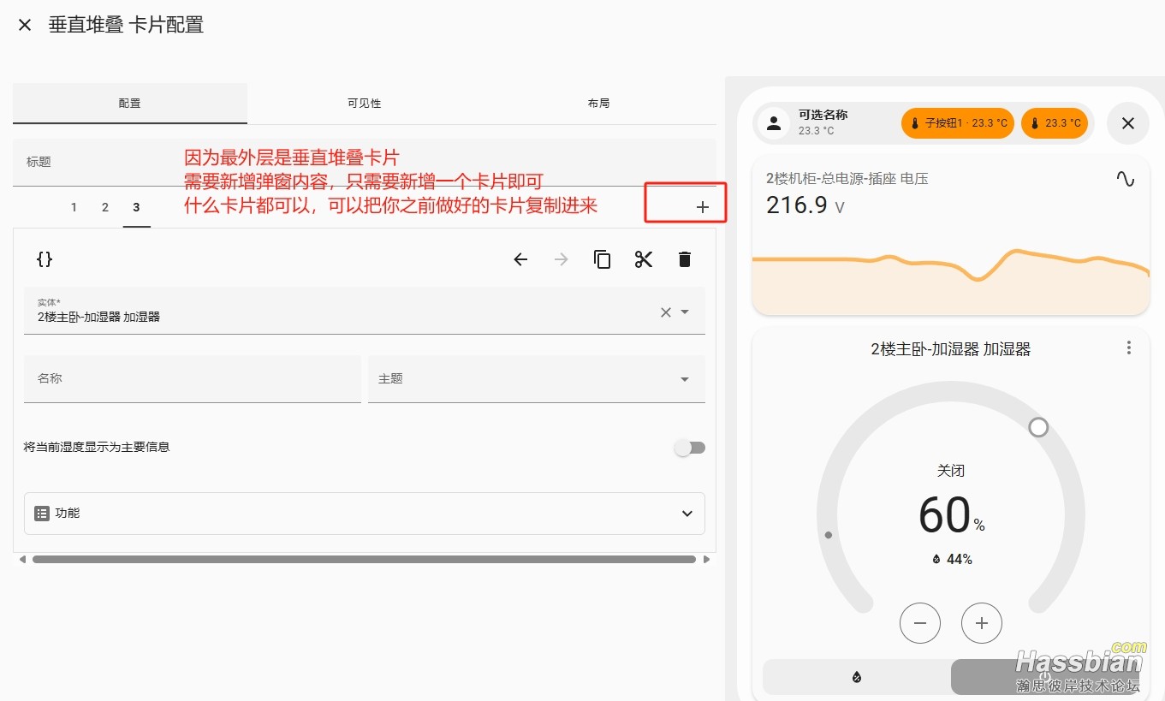Switch to the 配置 tab
The width and height of the screenshot is (1165, 701).
coord(130,103)
